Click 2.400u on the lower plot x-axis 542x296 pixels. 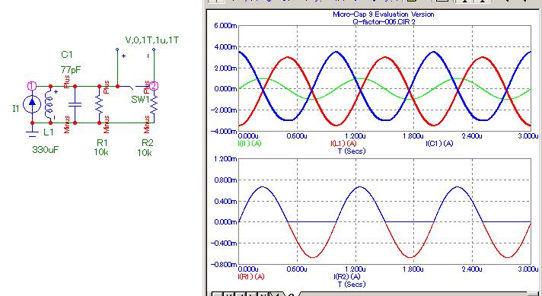point(472,269)
